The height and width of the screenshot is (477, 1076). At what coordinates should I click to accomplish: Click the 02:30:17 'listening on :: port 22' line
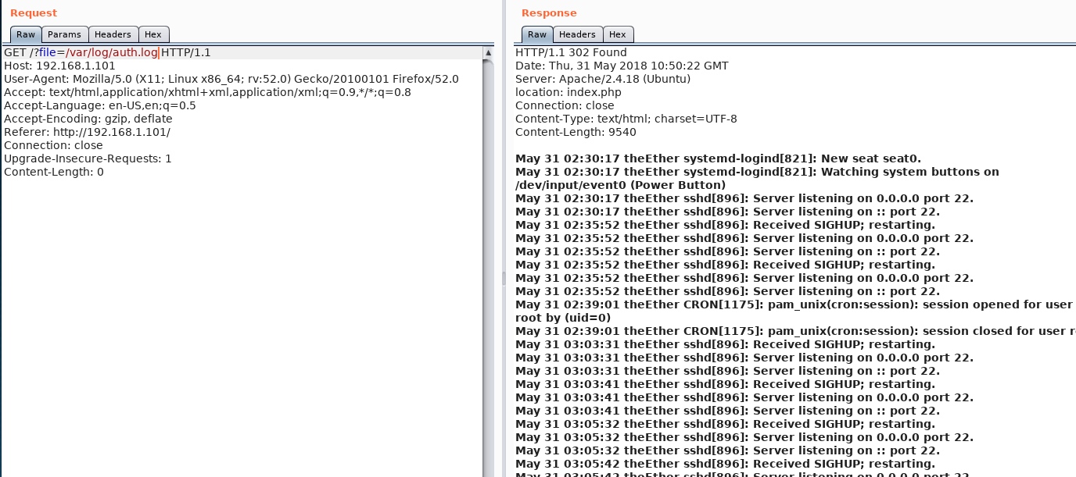tap(728, 212)
